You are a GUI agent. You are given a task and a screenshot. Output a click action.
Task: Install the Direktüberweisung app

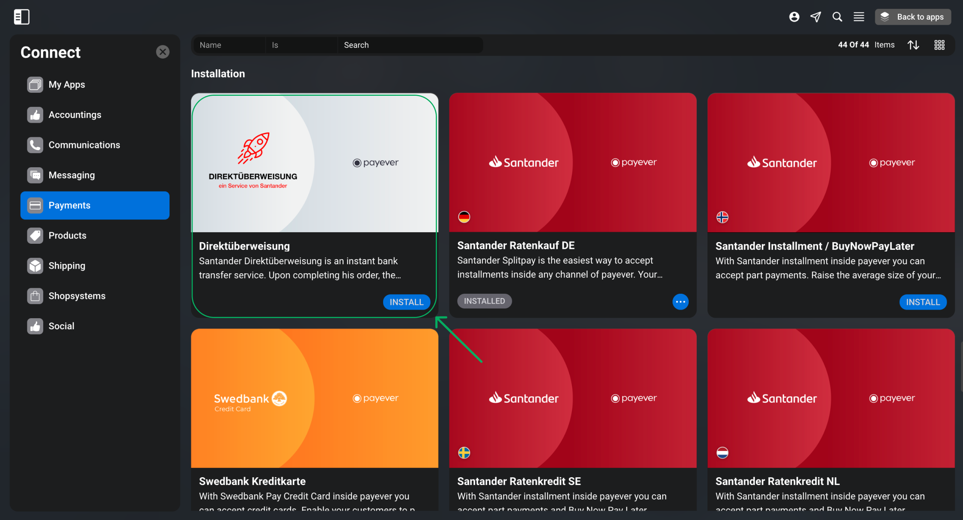(406, 302)
